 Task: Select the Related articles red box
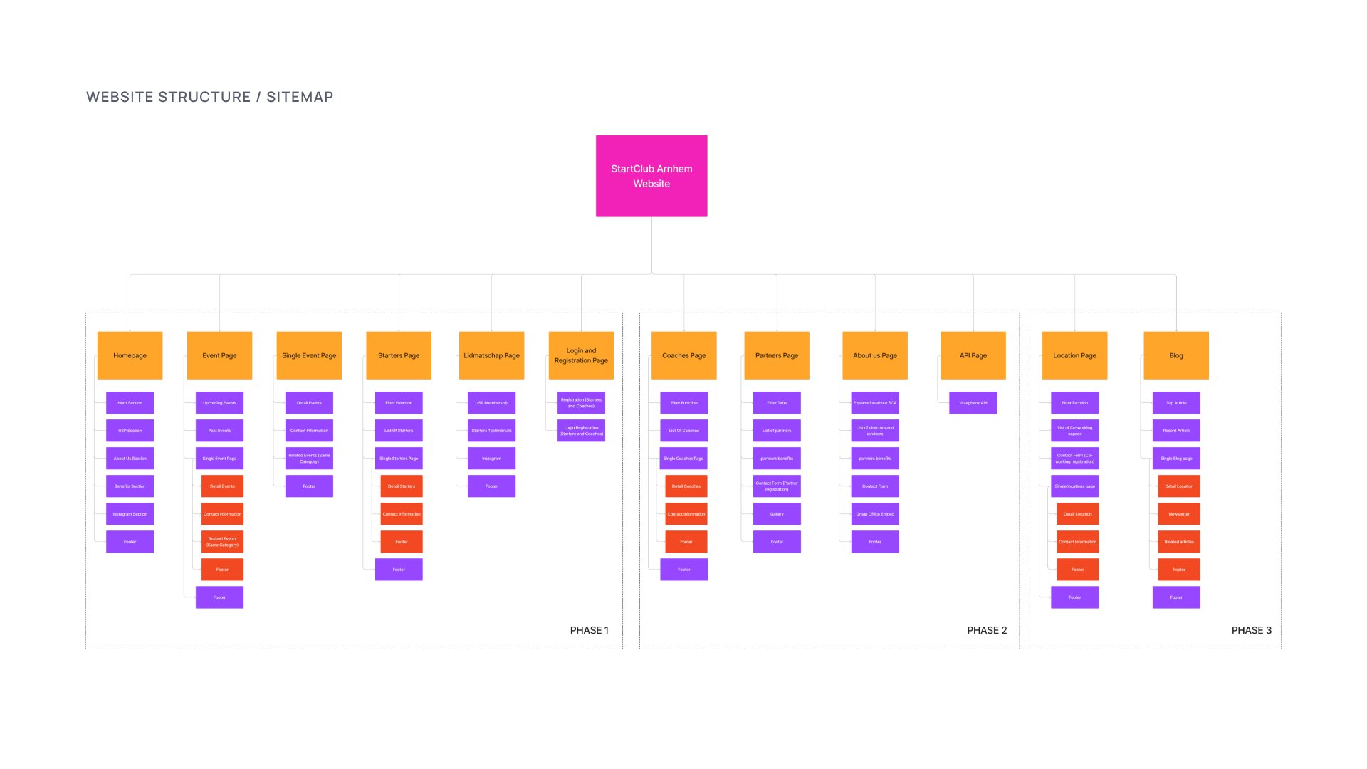(x=1179, y=542)
